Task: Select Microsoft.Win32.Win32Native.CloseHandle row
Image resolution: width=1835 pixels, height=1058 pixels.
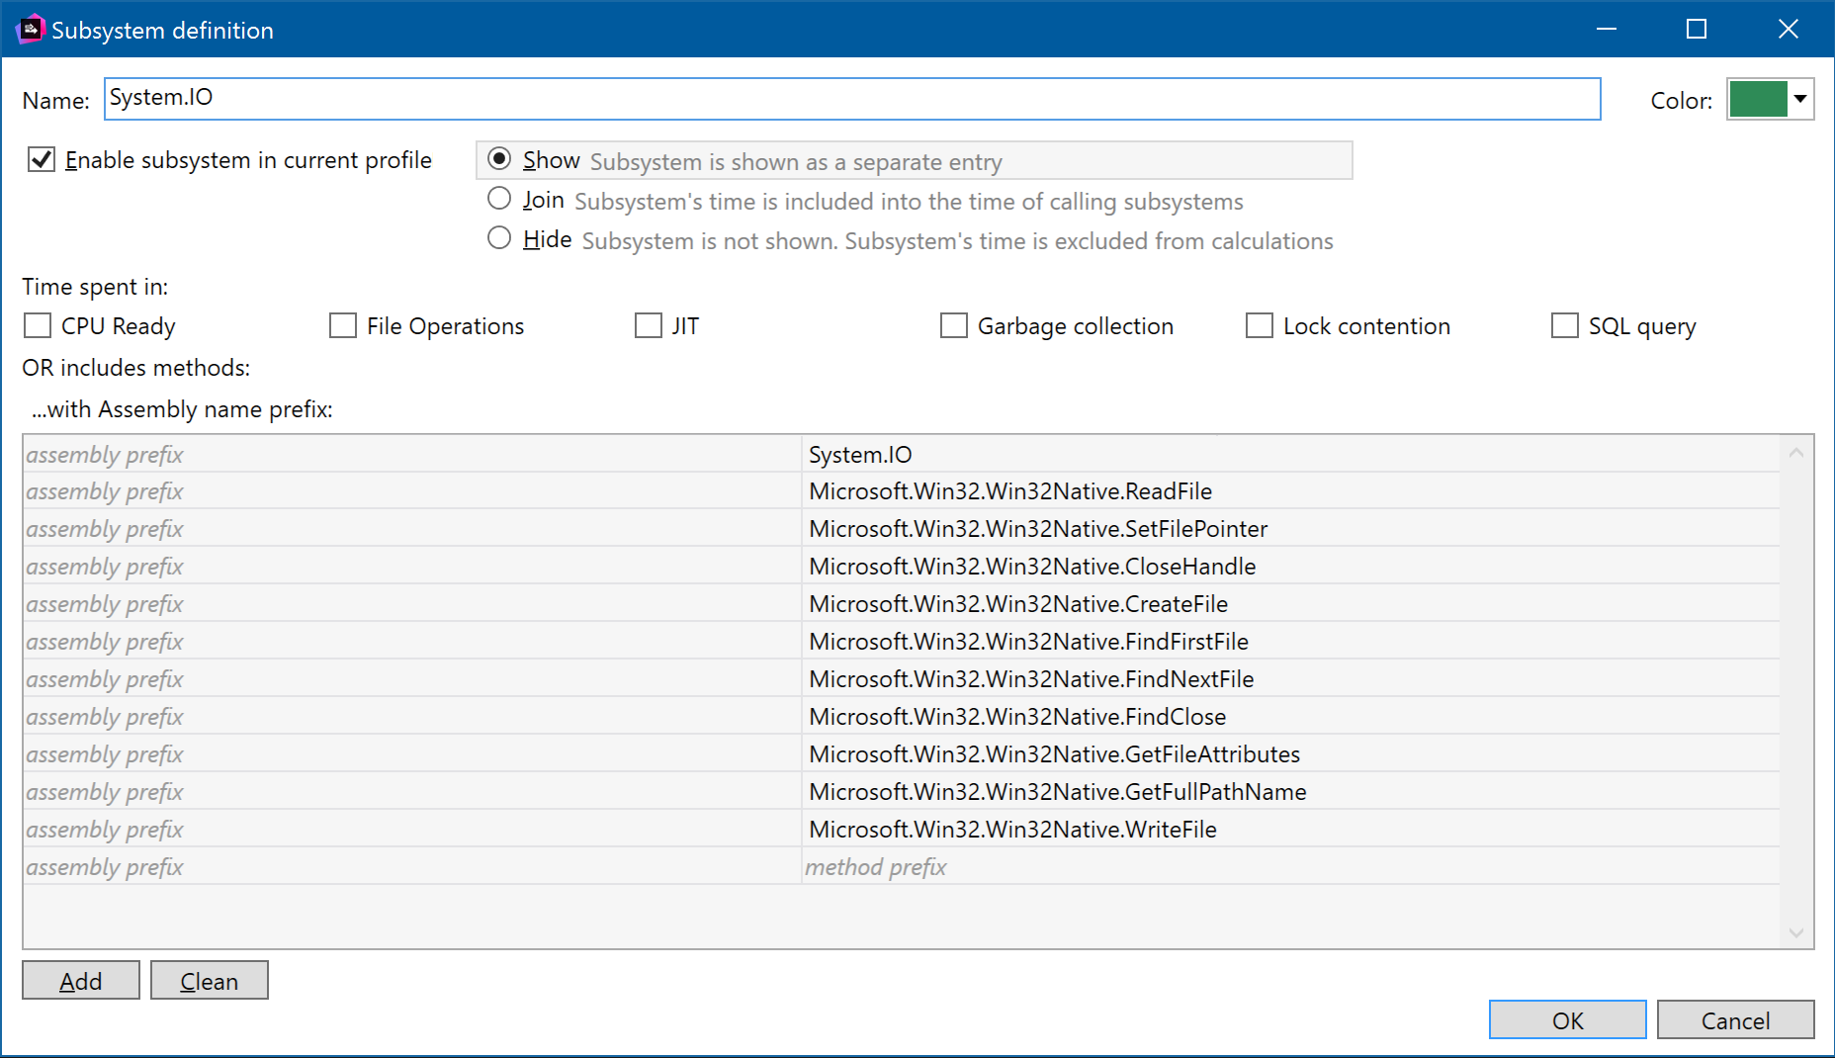Action: pyautogui.click(x=901, y=567)
